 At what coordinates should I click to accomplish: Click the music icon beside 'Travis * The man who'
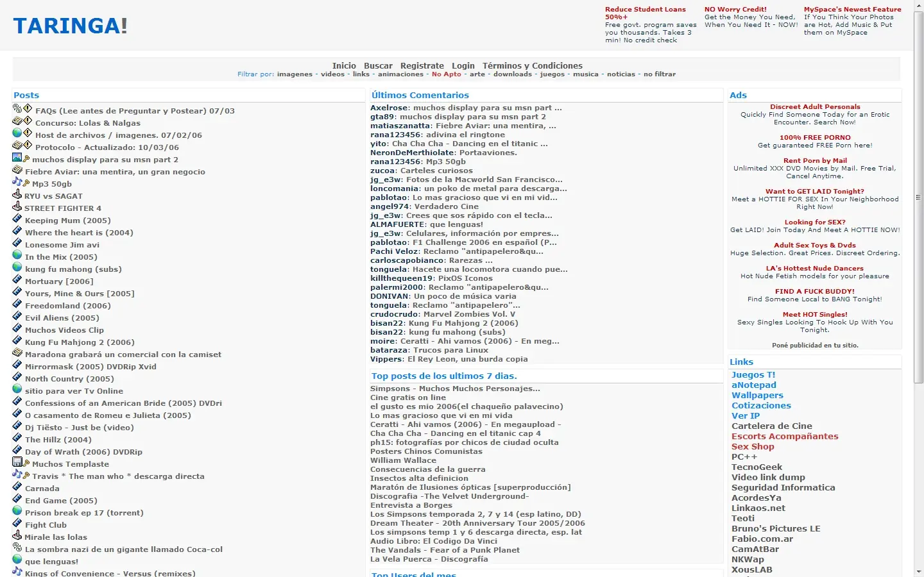tap(17, 474)
